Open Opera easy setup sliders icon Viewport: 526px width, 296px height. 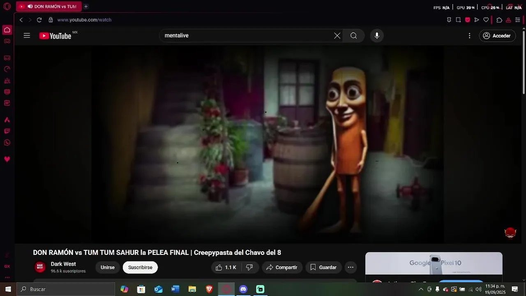pyautogui.click(x=518, y=20)
